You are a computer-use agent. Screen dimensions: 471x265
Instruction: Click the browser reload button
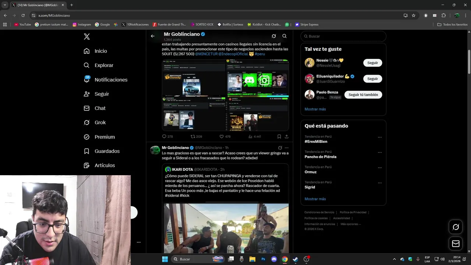23,15
